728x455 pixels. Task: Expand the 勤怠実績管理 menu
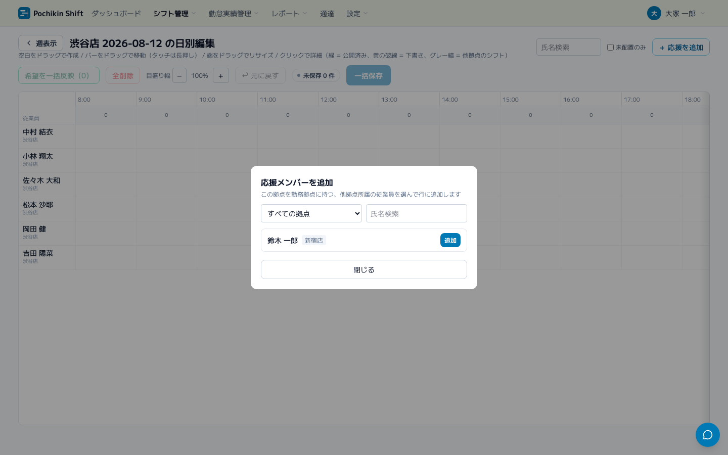point(234,14)
